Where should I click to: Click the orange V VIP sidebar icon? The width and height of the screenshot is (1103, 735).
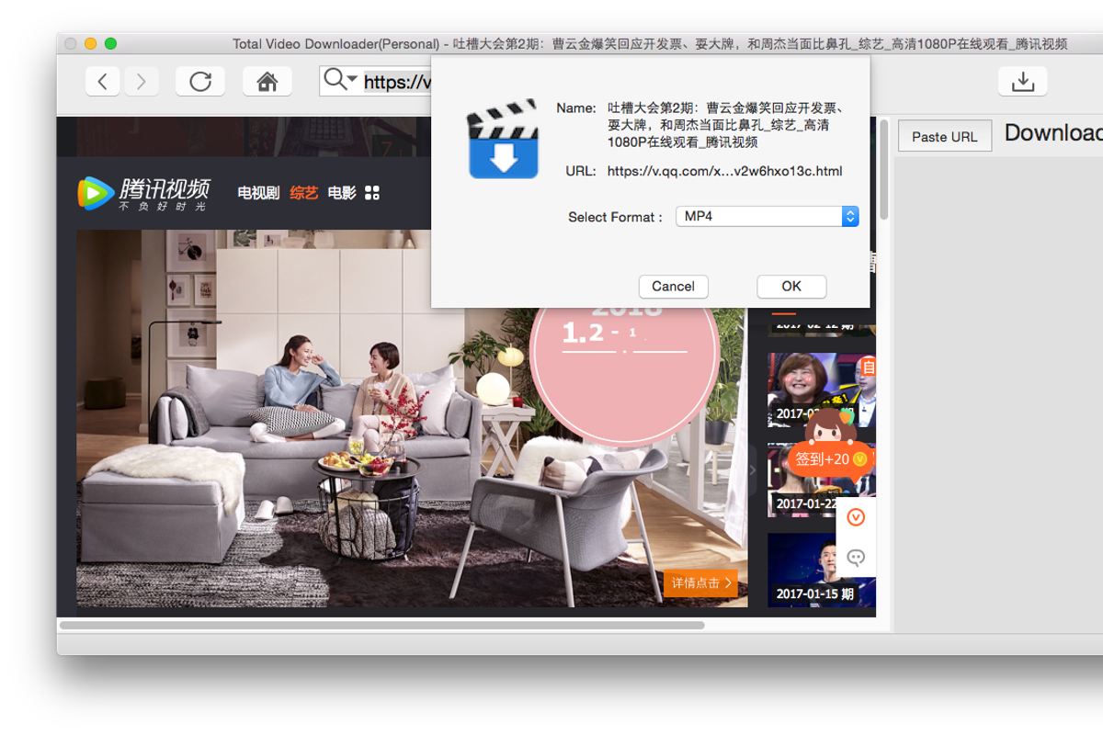(856, 518)
